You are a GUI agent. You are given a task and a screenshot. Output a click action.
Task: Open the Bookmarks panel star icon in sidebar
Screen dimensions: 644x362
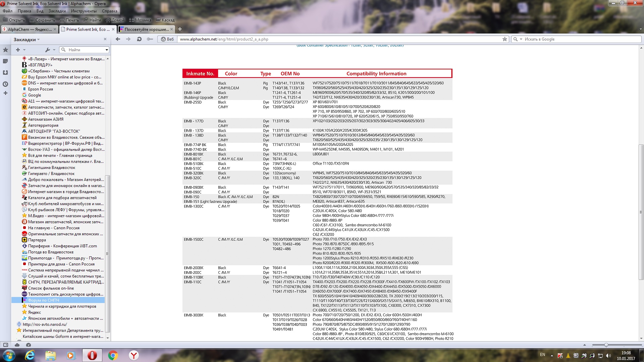(x=5, y=50)
